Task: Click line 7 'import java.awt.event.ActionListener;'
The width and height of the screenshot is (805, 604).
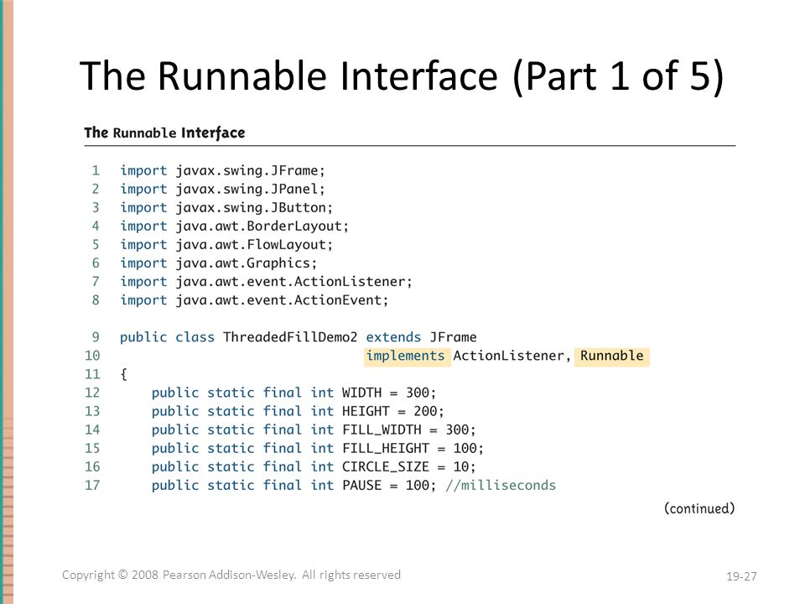Action: tap(266, 282)
